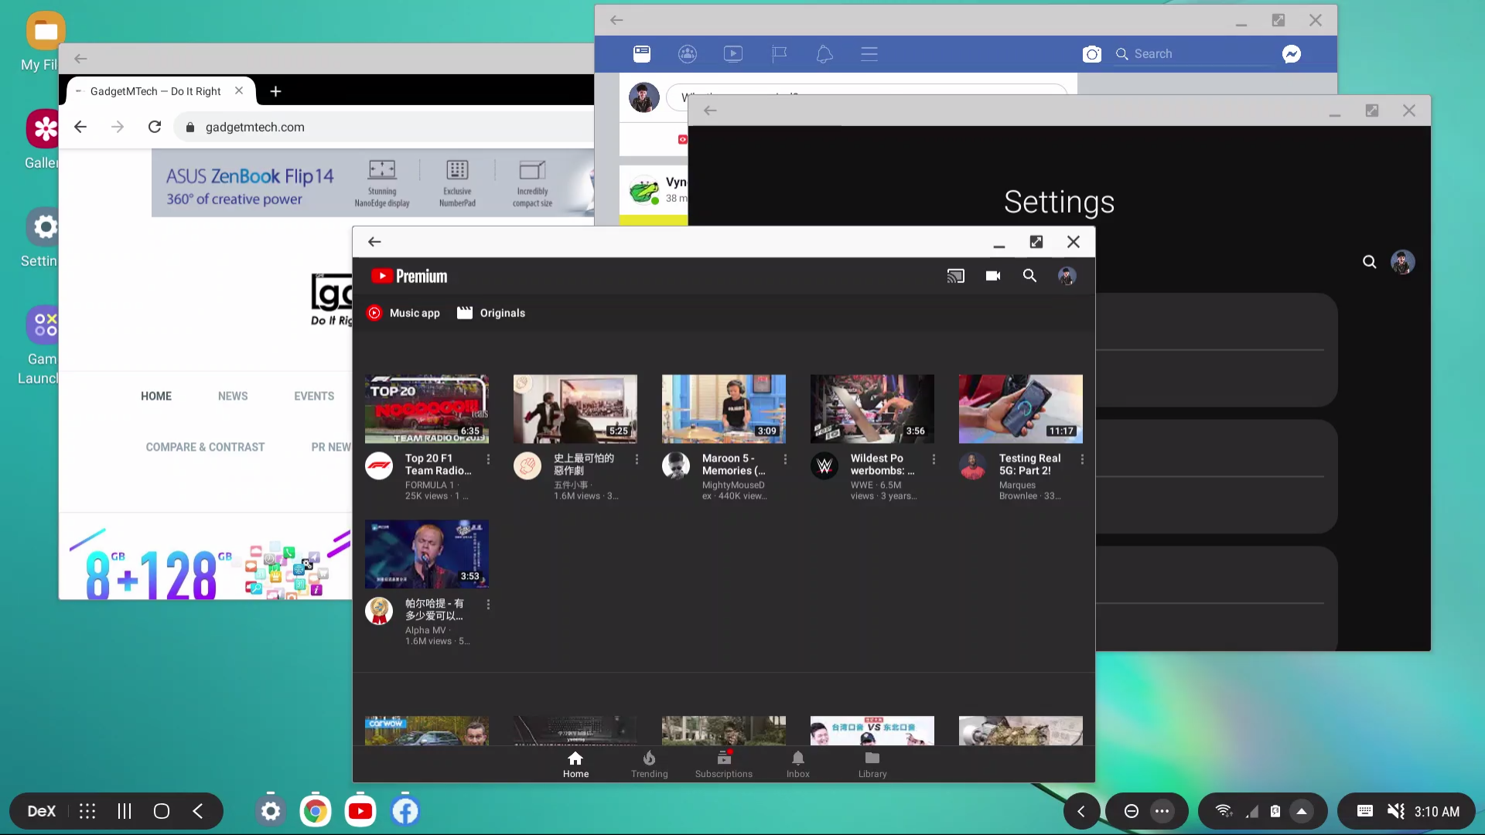The width and height of the screenshot is (1485, 835).
Task: Open the on-screen keyboard icon
Action: 1365,811
